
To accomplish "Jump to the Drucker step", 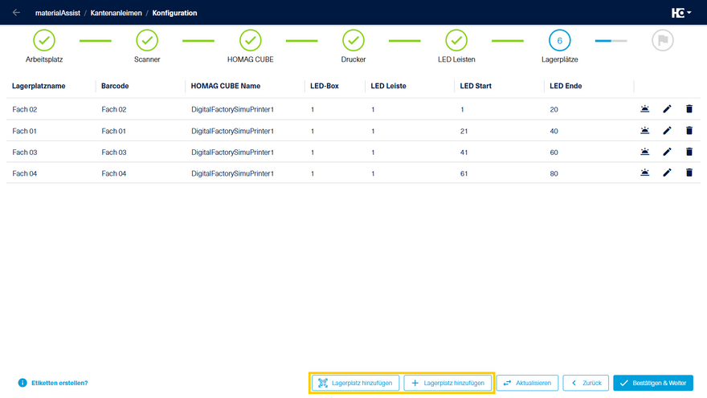I will [x=353, y=40].
